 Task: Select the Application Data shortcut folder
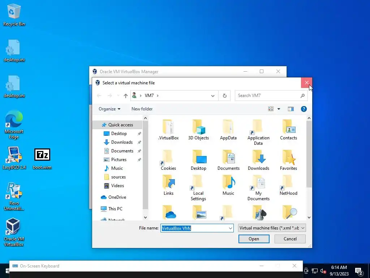click(258, 132)
